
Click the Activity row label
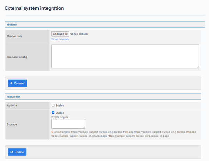pyautogui.click(x=12, y=105)
